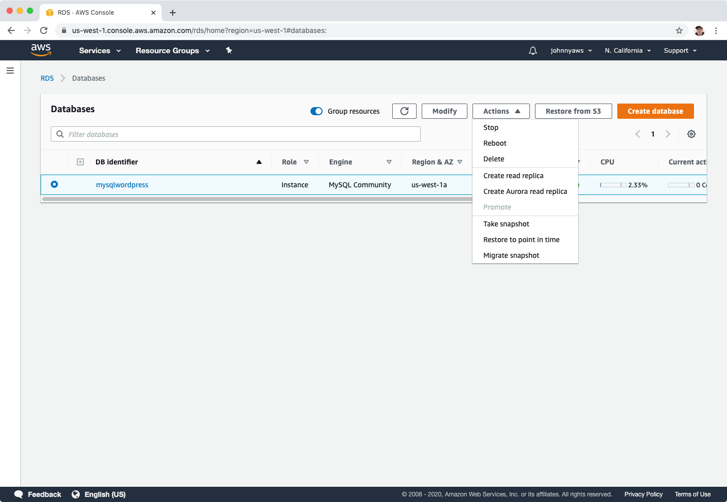727x502 pixels.
Task: Select Create Aurora read replica
Action: (525, 191)
